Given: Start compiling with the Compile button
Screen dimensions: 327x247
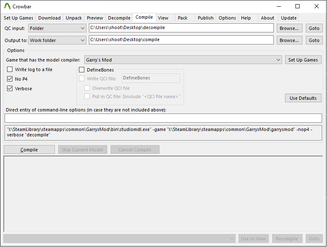Looking at the screenshot, I should (x=29, y=150).
